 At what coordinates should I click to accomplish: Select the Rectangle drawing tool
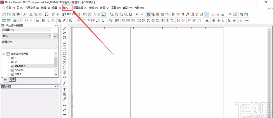64,42
